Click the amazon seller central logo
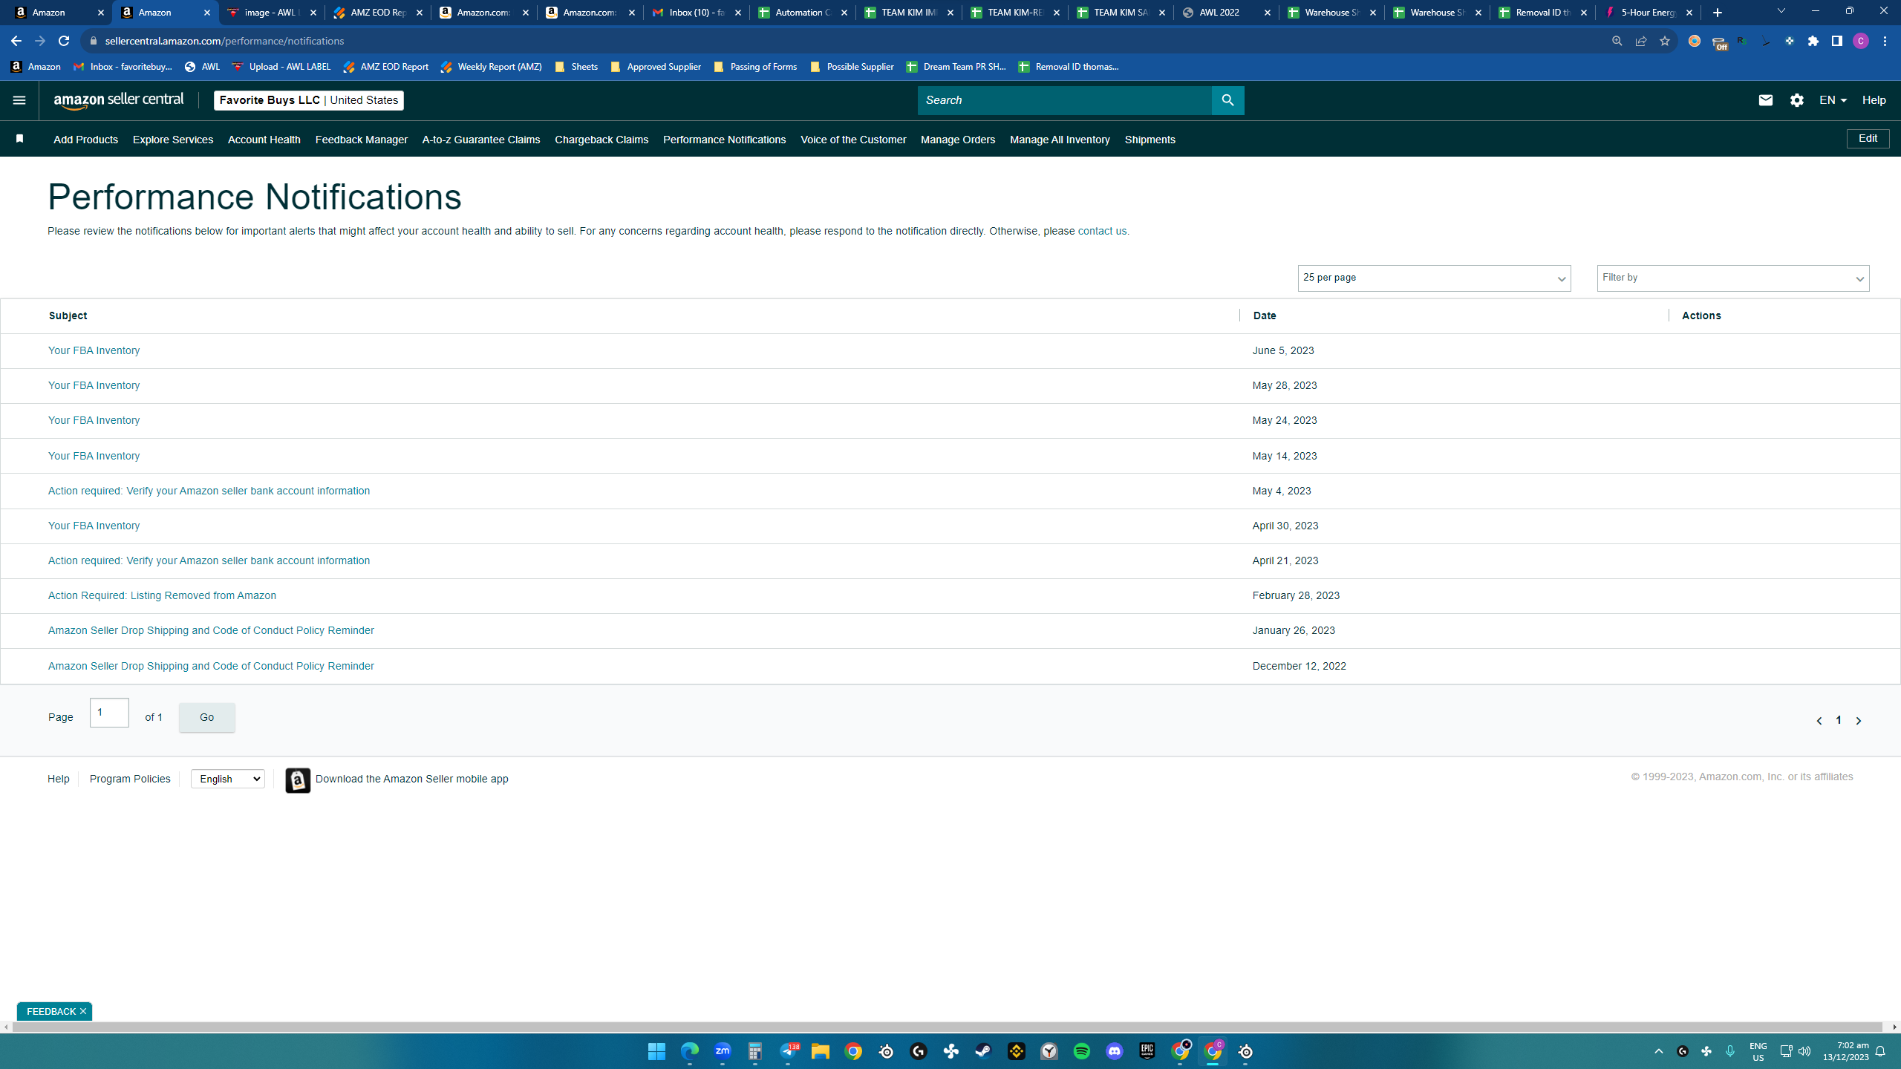The width and height of the screenshot is (1901, 1069). pyautogui.click(x=119, y=100)
